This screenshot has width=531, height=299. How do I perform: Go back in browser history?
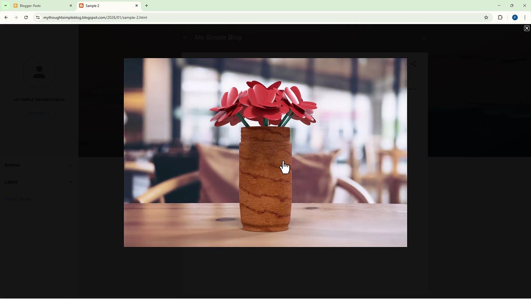[x=6, y=17]
